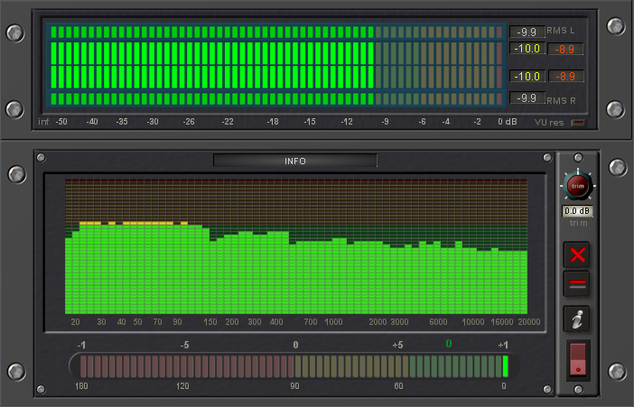Click the lower yellow -10.0 peak readout
The image size is (634, 407).
[x=527, y=76]
